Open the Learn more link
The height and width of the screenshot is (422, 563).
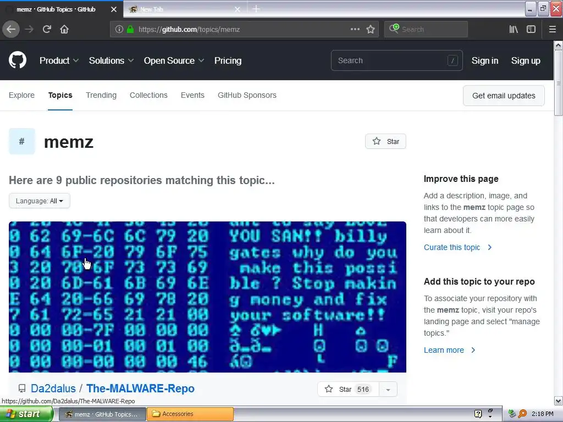(450, 350)
